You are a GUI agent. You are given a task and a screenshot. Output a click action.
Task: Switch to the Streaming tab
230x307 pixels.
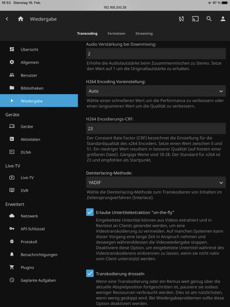[x=144, y=34]
